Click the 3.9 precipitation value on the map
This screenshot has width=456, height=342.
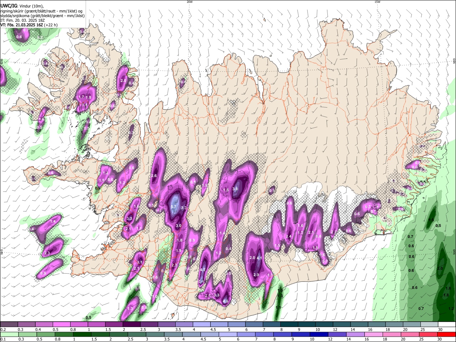pyautogui.click(x=235, y=189)
